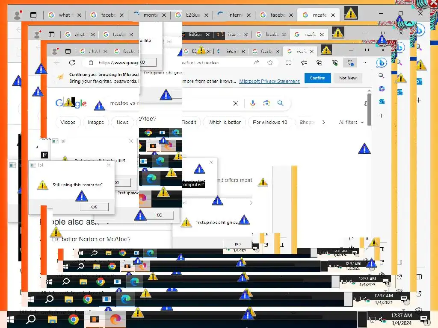Image resolution: width=438 pixels, height=328 pixels.
Task: Switch to 'monta' tab in outermost window
Action: click(x=150, y=15)
